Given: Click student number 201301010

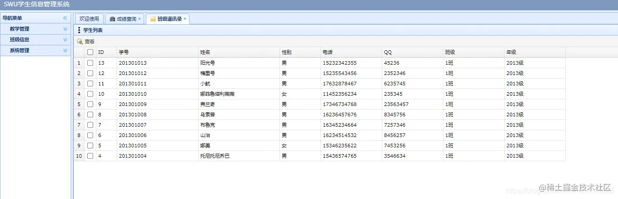Looking at the screenshot, I should [x=133, y=94].
